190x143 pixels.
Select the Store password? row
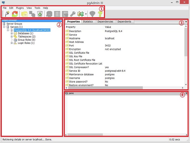tap(125, 82)
